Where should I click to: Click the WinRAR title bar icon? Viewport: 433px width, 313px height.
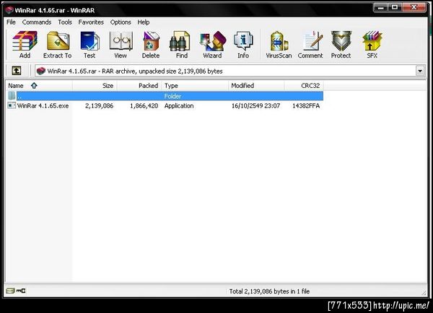(x=9, y=10)
